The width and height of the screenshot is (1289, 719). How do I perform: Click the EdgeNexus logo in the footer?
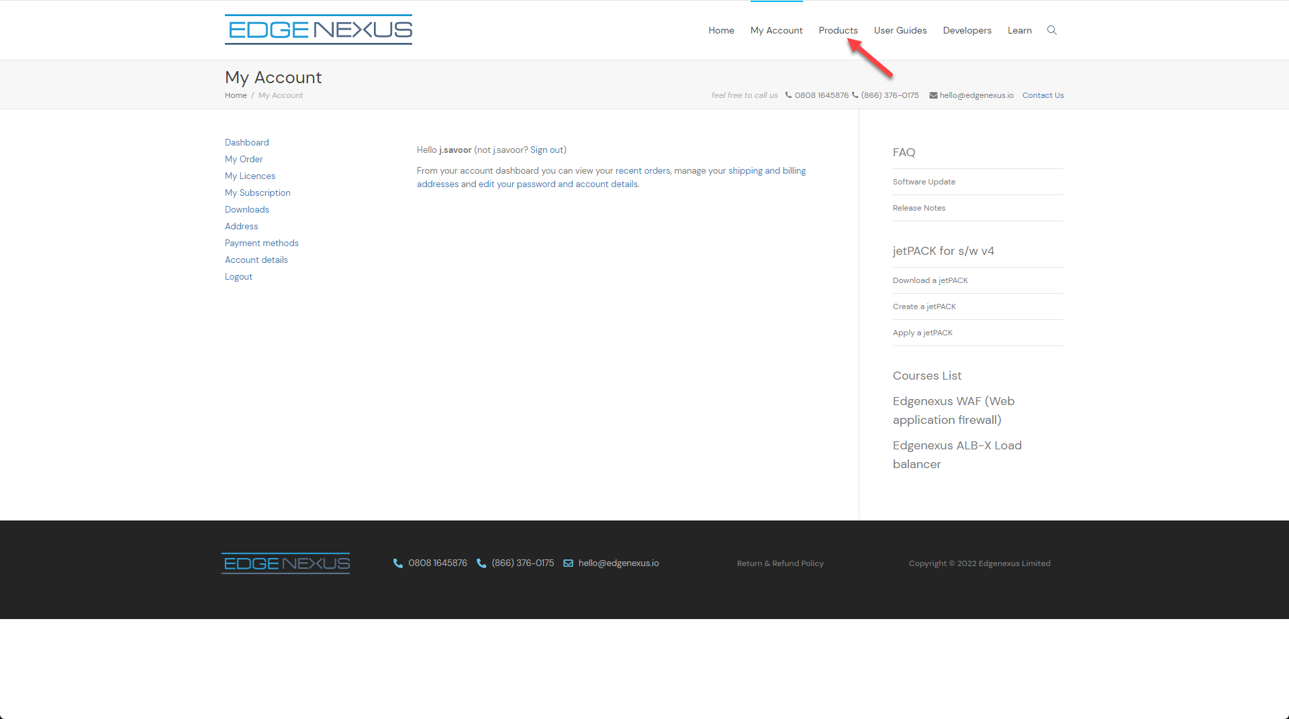click(x=285, y=563)
